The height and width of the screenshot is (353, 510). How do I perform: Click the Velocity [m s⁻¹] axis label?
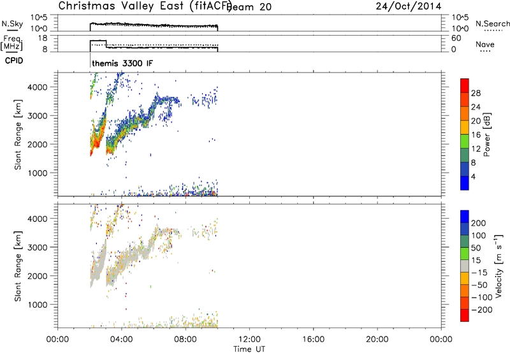click(x=499, y=266)
